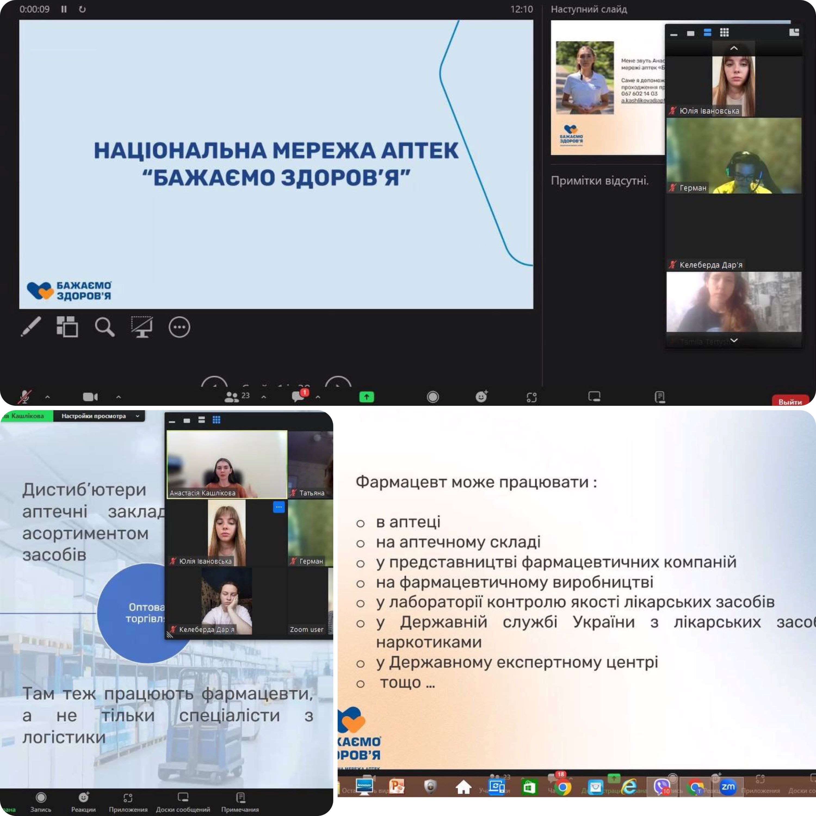The image size is (816, 816).
Task: Reset the presentation timer
Action: (x=82, y=9)
